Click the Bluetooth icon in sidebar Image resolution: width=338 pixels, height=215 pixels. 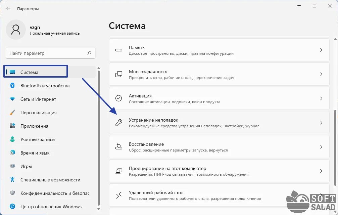point(12,85)
